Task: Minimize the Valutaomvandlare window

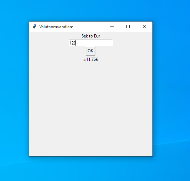Action: pos(112,27)
